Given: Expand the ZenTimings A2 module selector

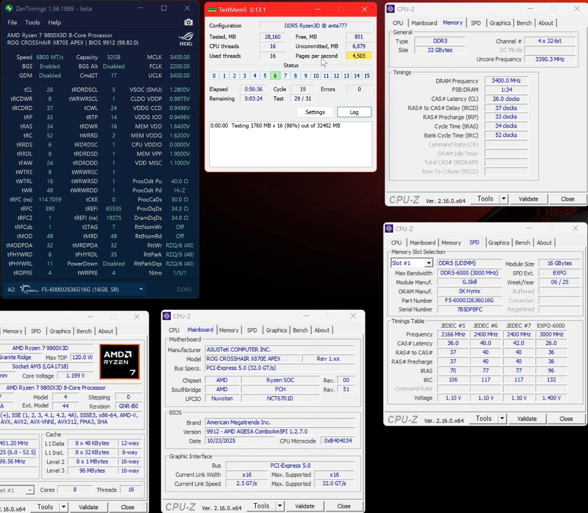Looking at the screenshot, I should pos(141,289).
